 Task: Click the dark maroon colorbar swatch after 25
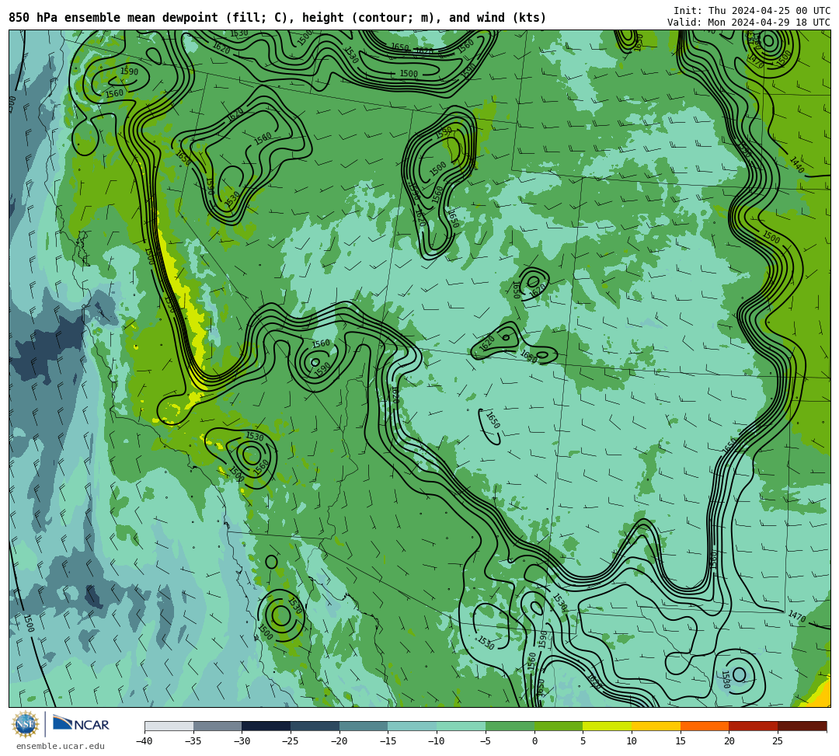click(802, 726)
